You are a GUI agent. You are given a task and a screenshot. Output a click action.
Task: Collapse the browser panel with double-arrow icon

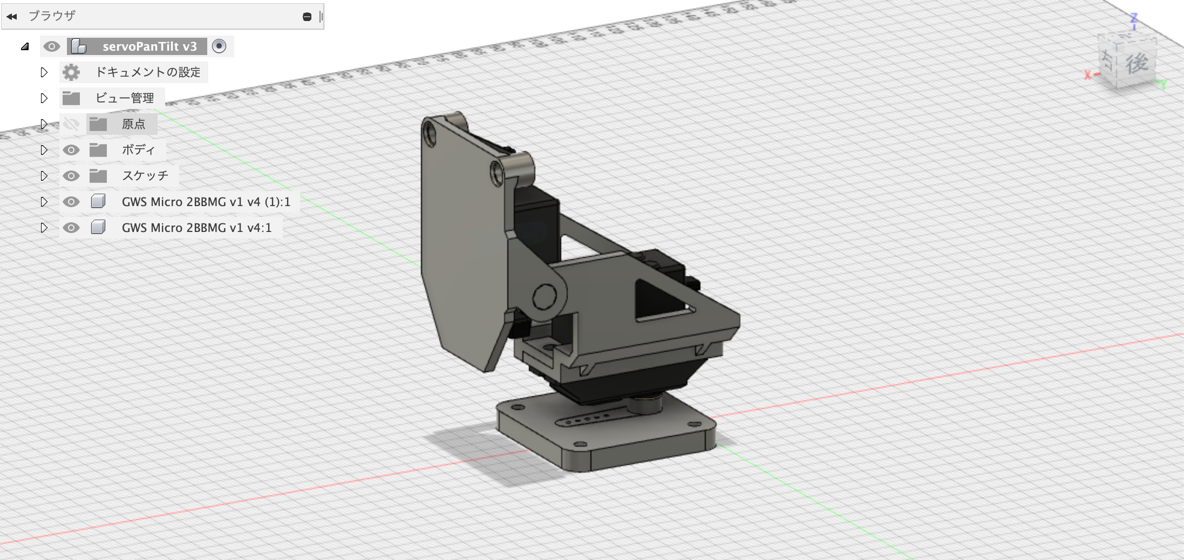coord(12,17)
